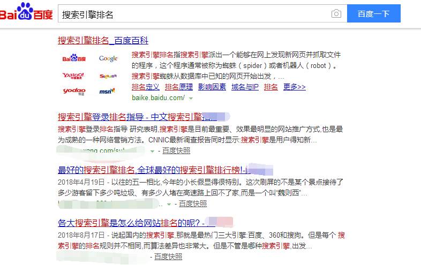Screen dimensions: 421x265
Task: Click the msn logo thumbnail in baike result
Action: (x=107, y=92)
